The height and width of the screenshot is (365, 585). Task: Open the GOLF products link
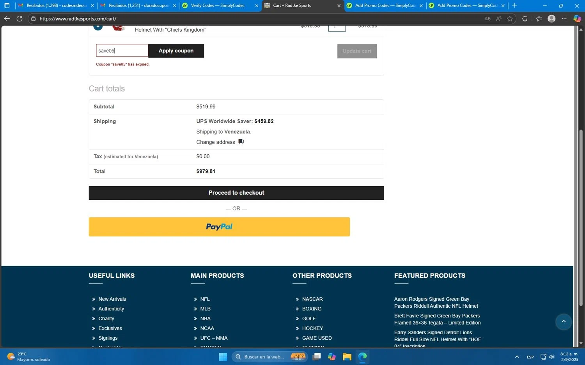point(309,319)
